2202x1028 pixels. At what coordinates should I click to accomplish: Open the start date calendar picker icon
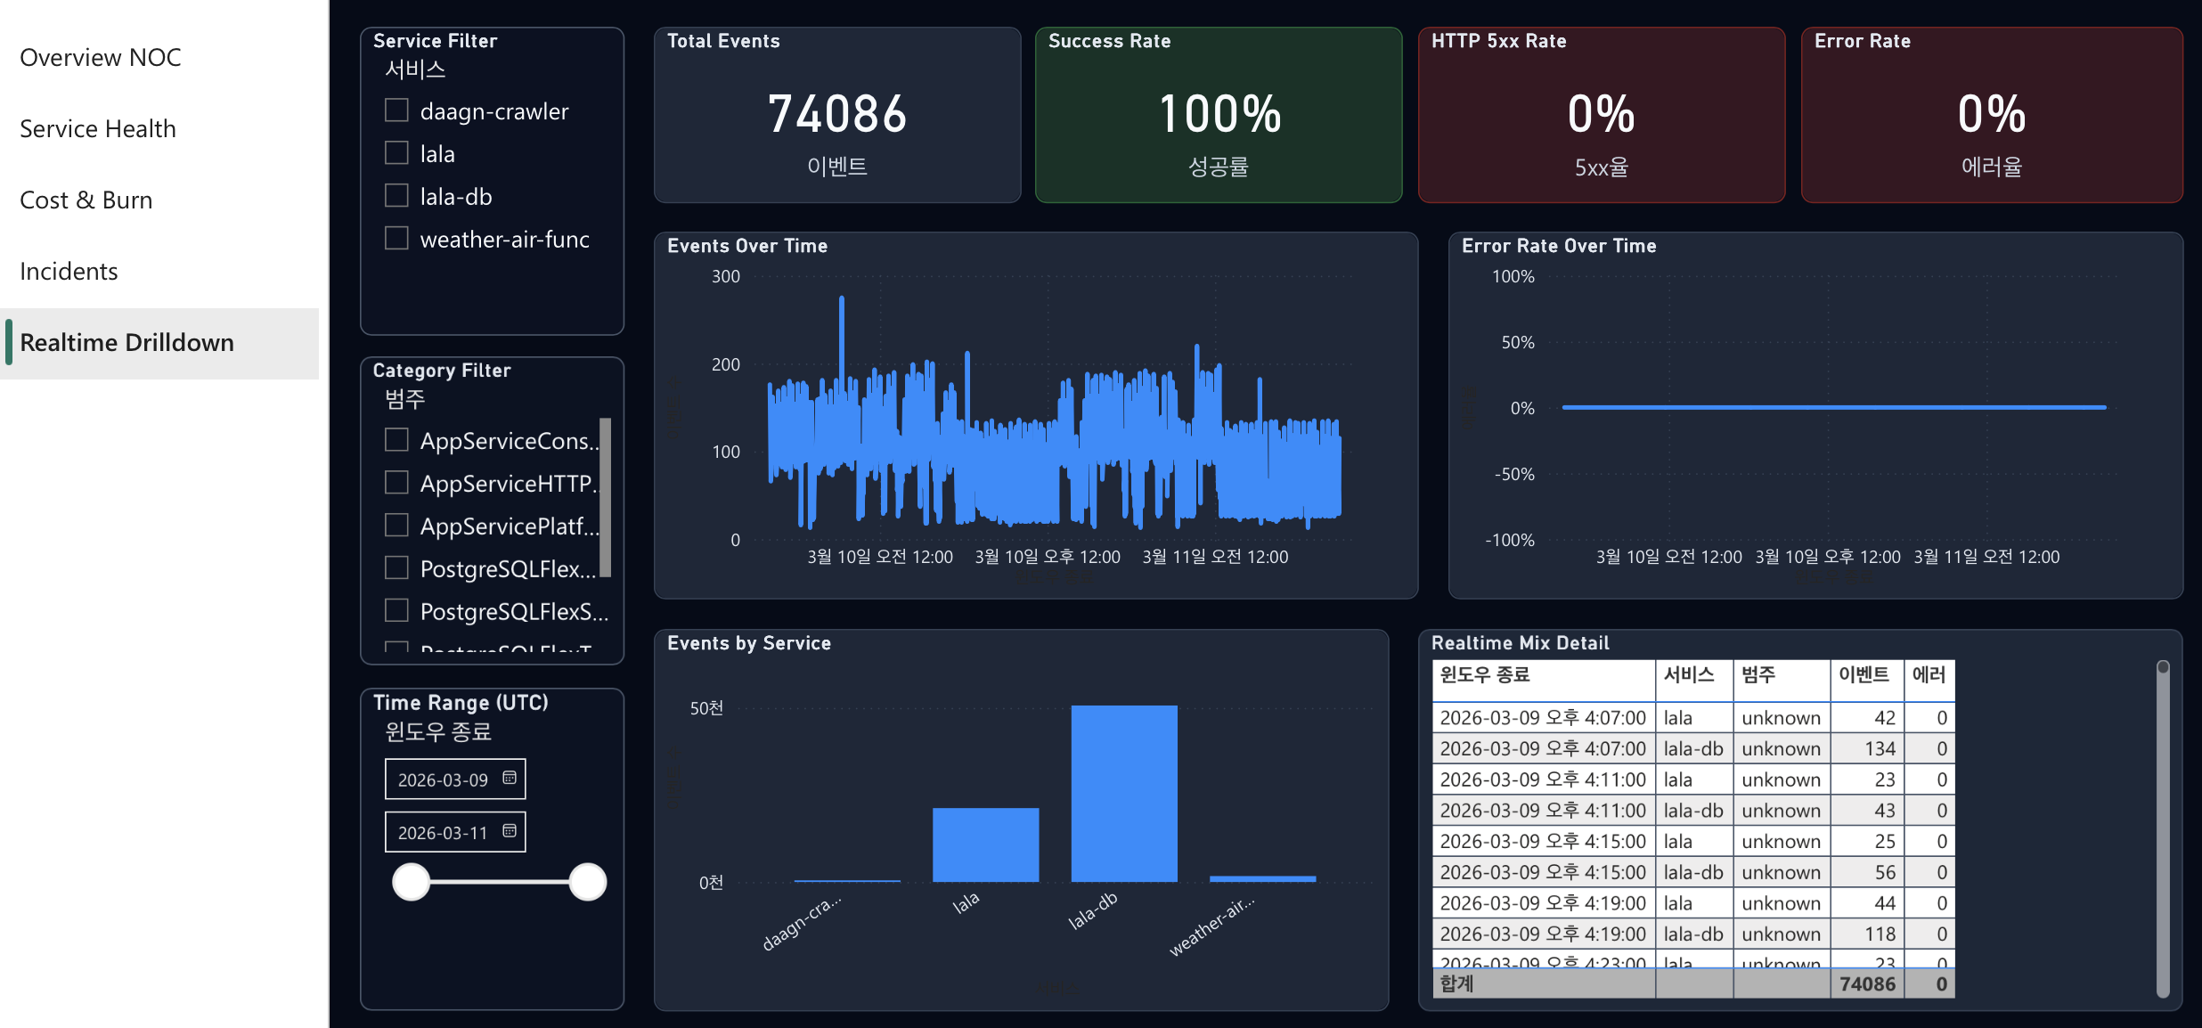[x=510, y=778]
